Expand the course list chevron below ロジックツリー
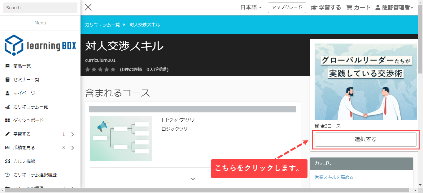The image size is (423, 193). pos(193,179)
